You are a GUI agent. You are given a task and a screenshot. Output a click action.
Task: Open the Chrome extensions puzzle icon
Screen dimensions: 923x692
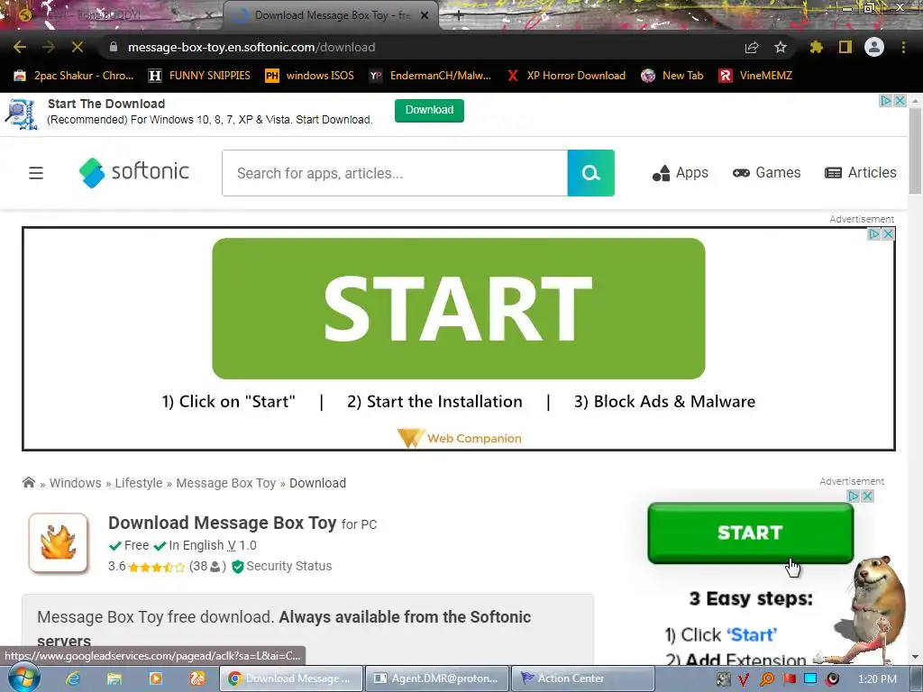pyautogui.click(x=817, y=47)
